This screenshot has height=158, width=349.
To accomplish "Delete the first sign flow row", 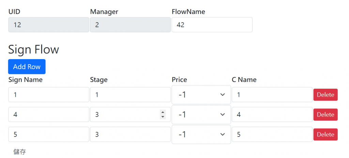I will click(x=325, y=95).
